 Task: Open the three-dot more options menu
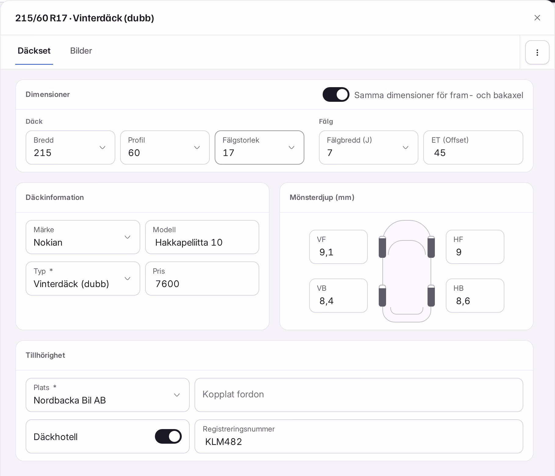point(537,52)
